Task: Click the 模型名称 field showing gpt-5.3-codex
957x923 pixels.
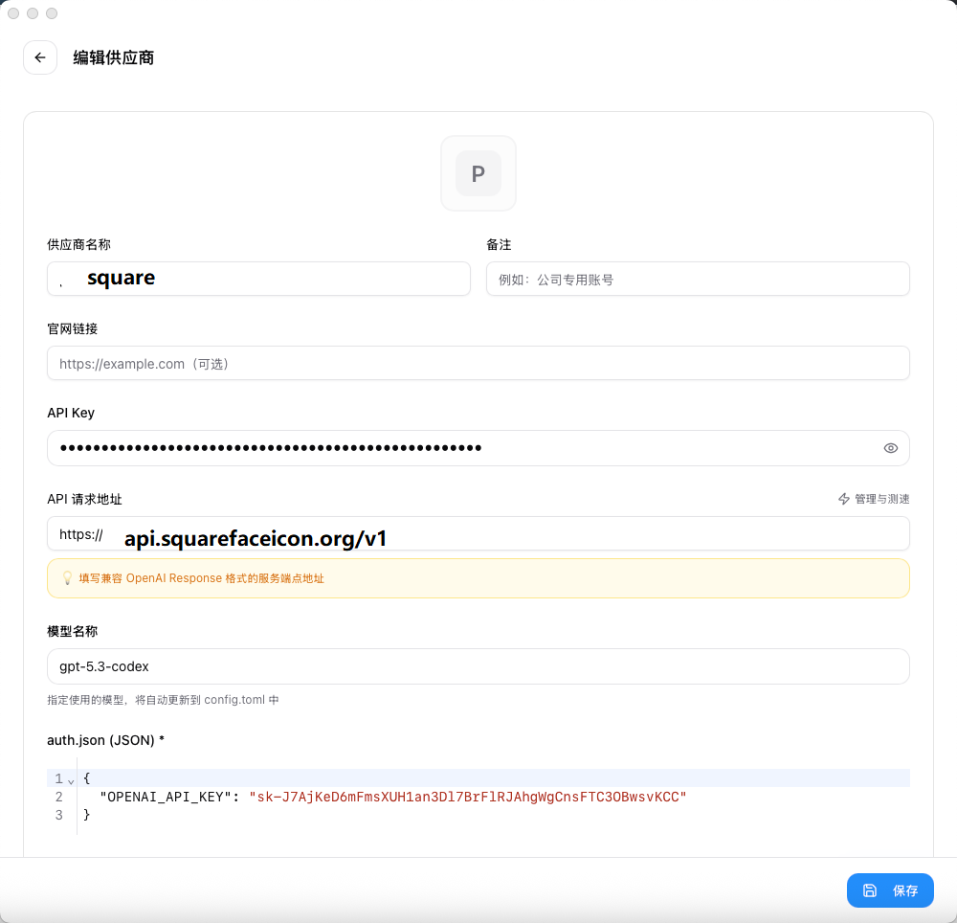Action: click(478, 665)
